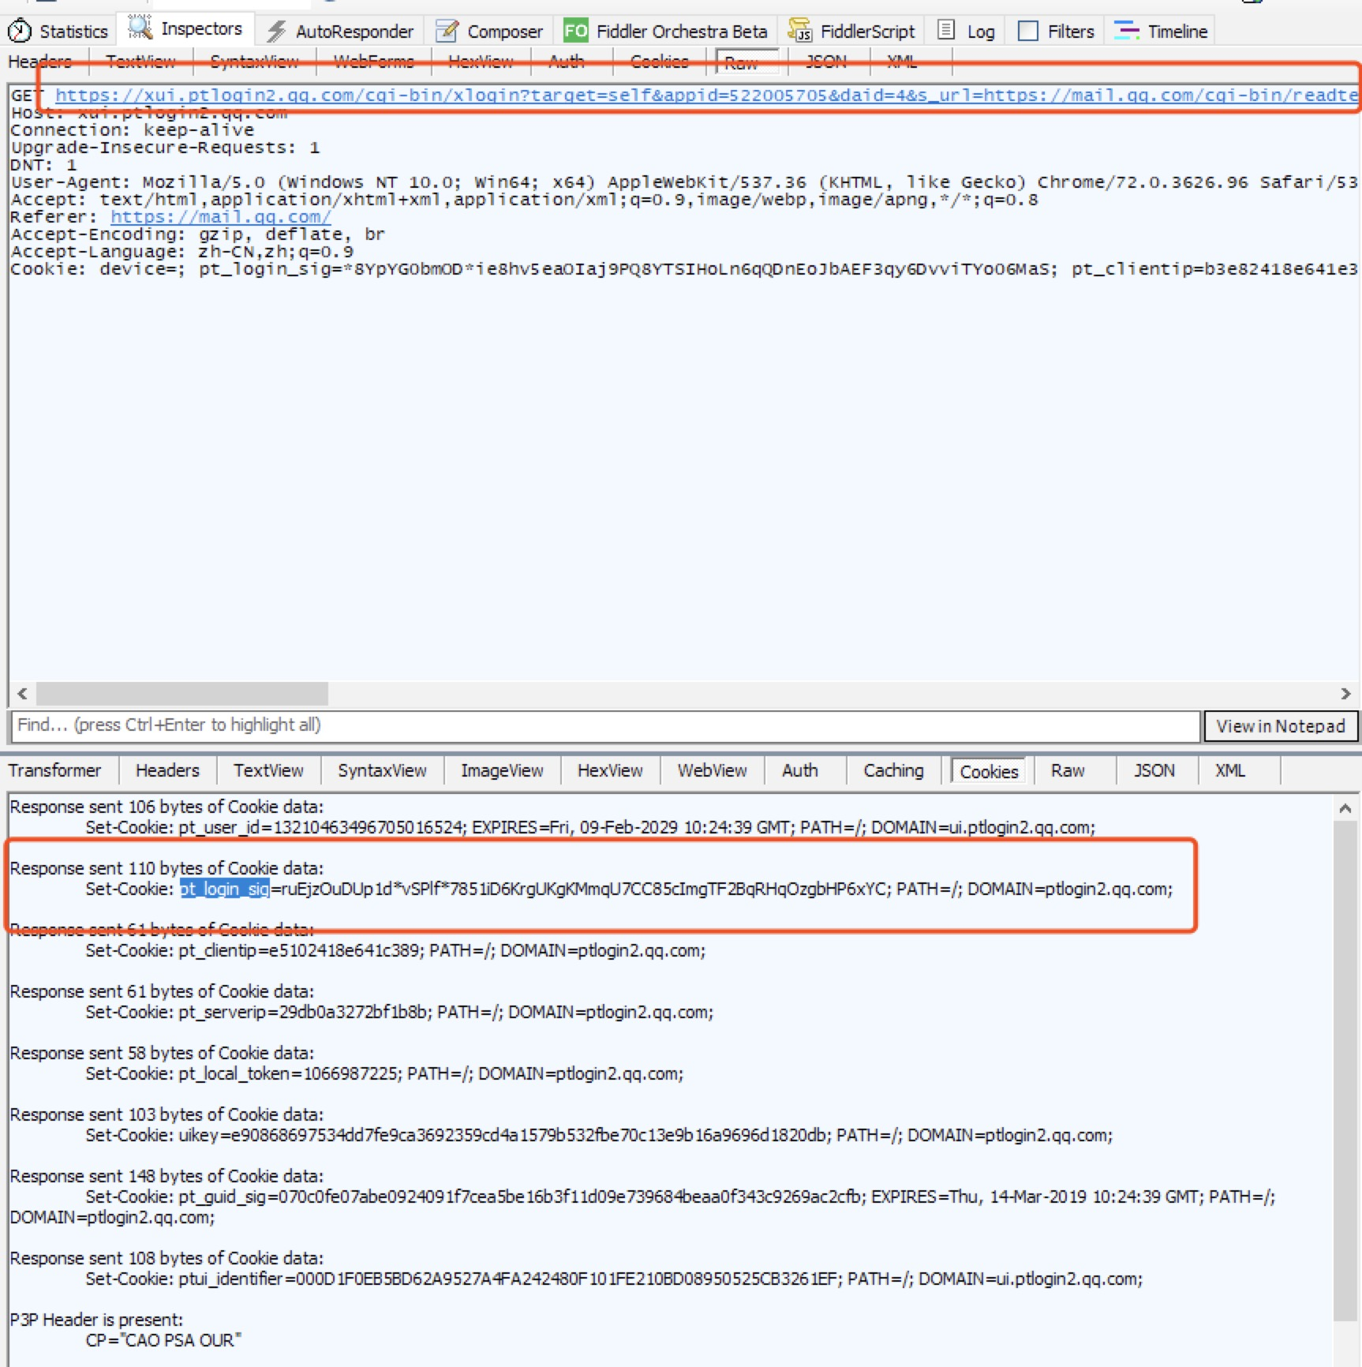This screenshot has width=1362, height=1367.
Task: Open the Statistics tab clock icon
Action: (20, 32)
